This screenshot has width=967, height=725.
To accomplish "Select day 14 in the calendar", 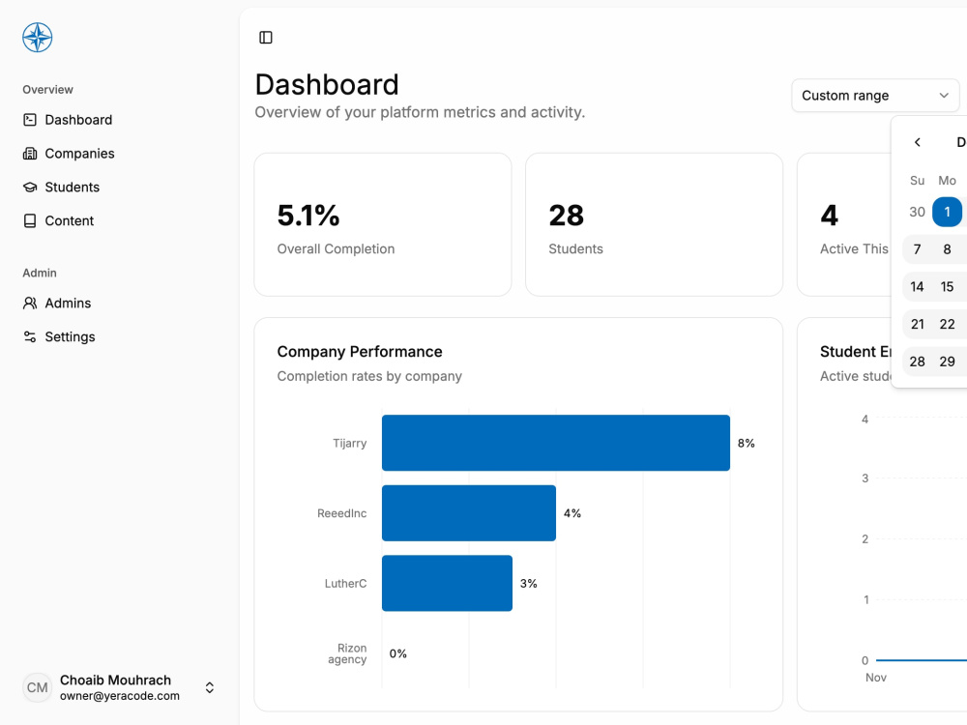I will click(x=917, y=287).
